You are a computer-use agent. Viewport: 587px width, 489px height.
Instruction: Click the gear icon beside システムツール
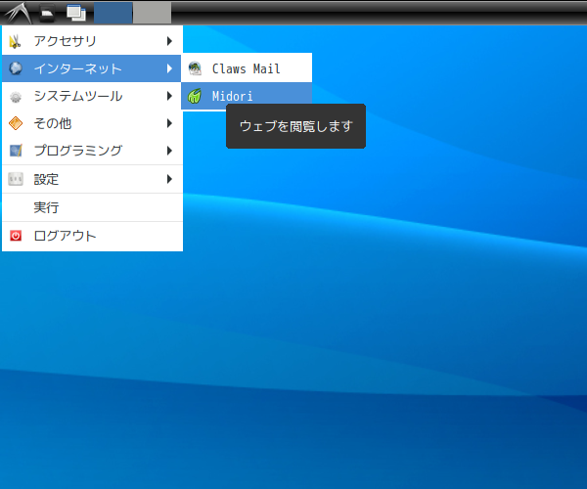pos(16,97)
